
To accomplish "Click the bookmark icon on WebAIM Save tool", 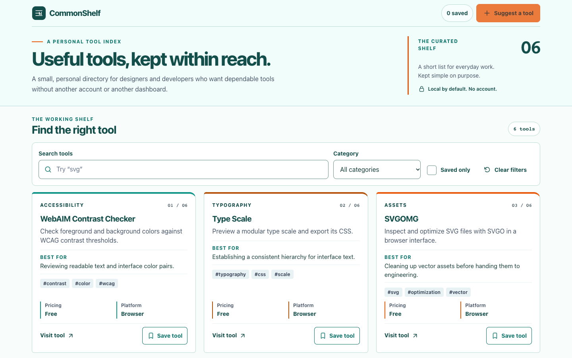I will tap(151, 336).
